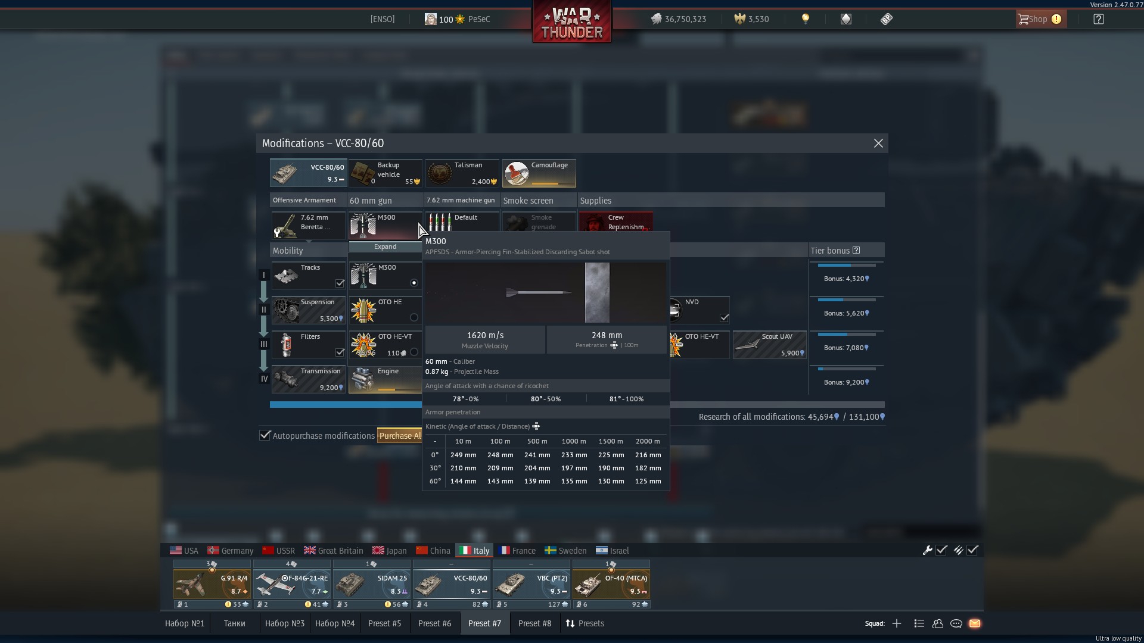Switch to Preset #6 tab
The image size is (1144, 643).
(x=434, y=623)
